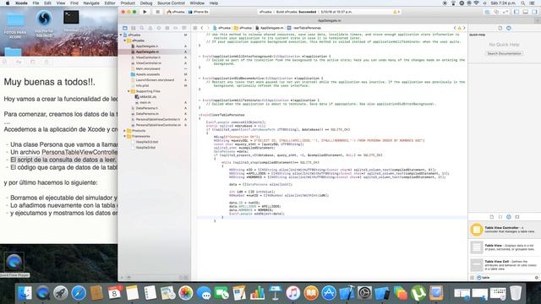Open the Terminal icon on desktop
Image resolution: width=541 pixels, height=304 pixels.
[71, 17]
